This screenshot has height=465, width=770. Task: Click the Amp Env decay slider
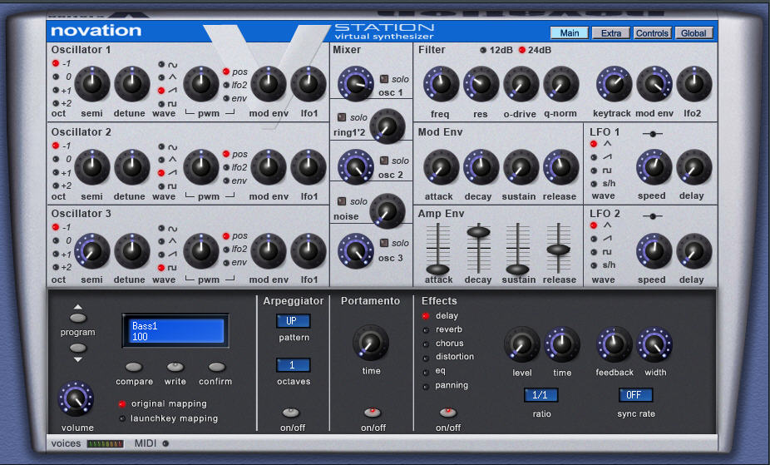click(478, 232)
